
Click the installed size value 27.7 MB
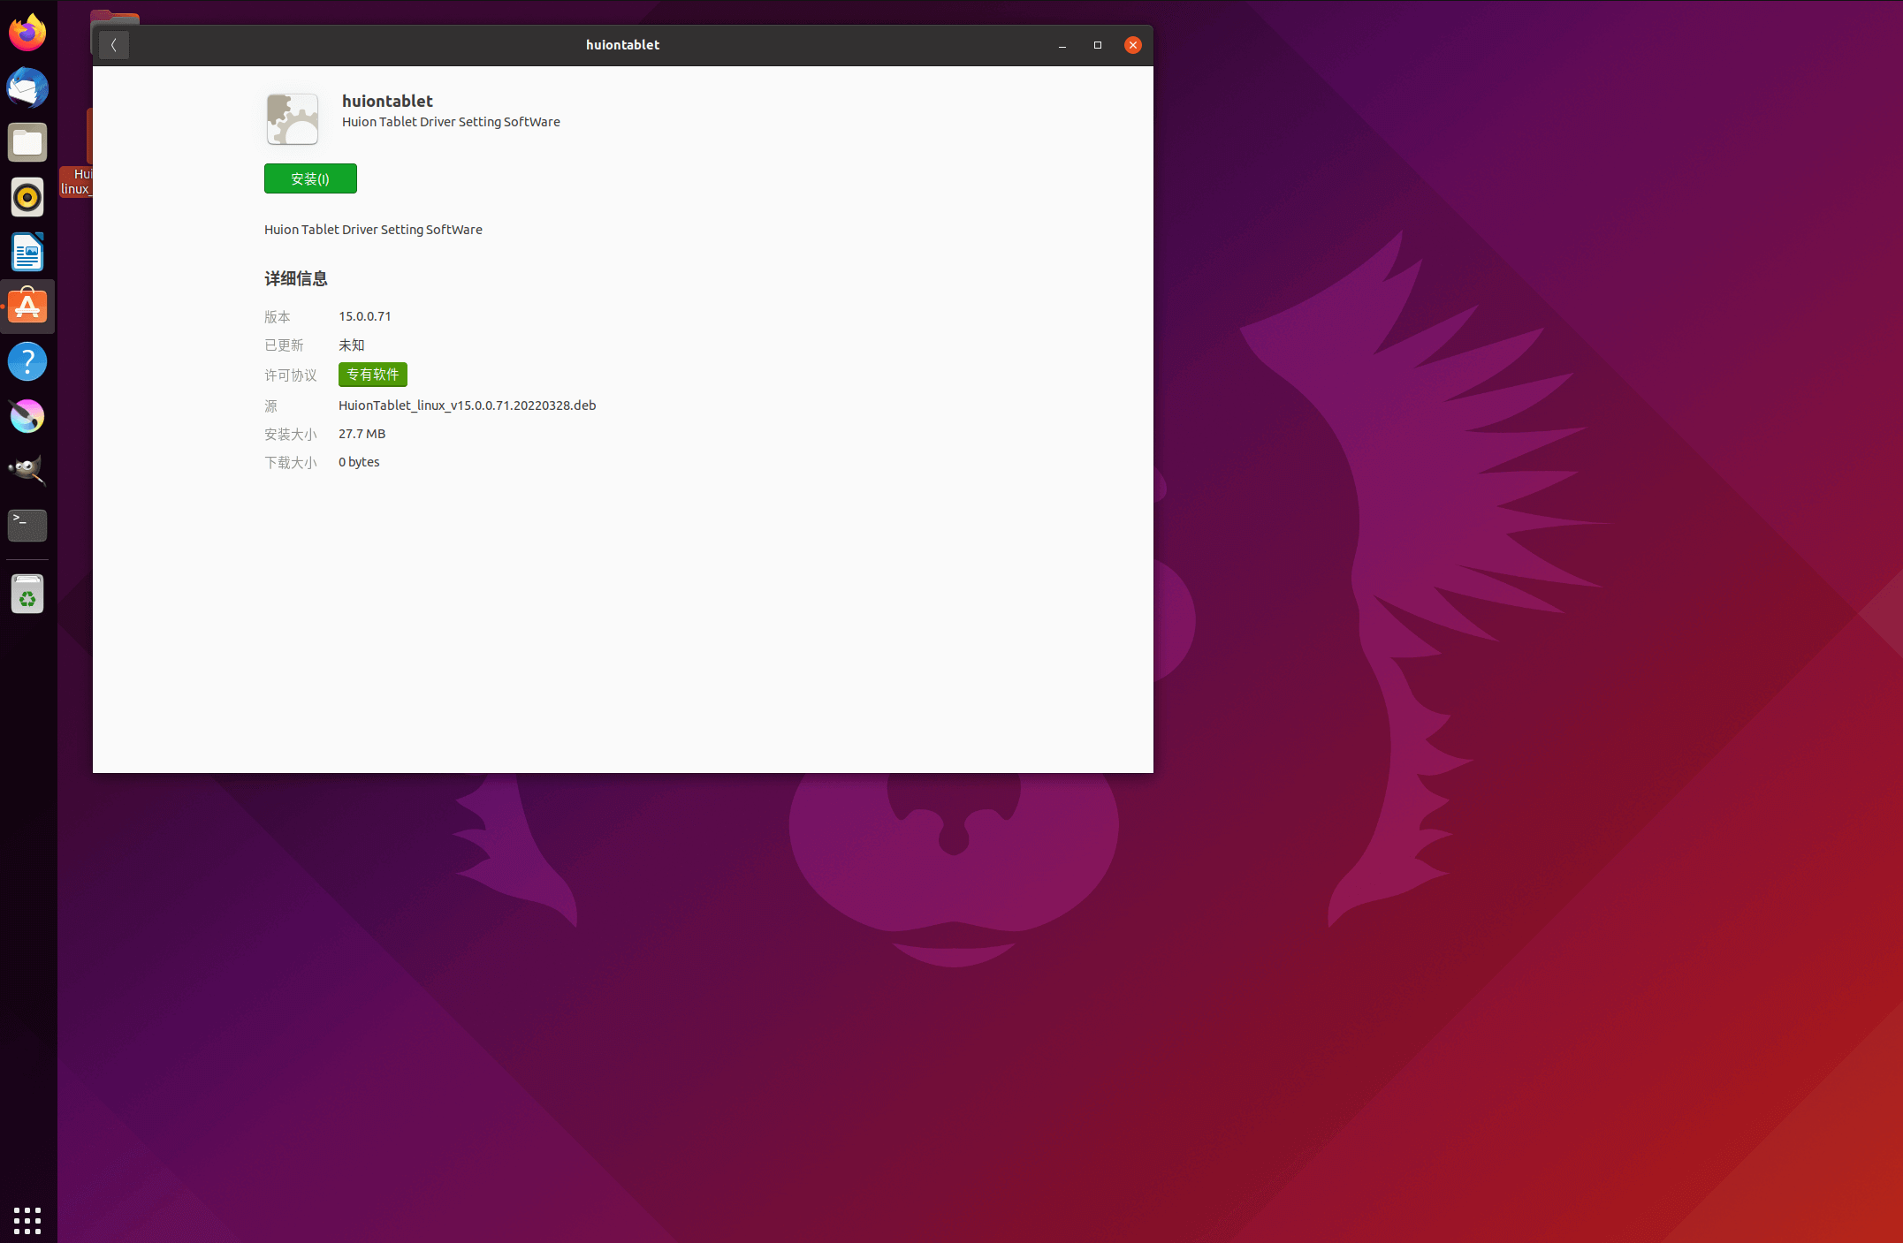362,434
